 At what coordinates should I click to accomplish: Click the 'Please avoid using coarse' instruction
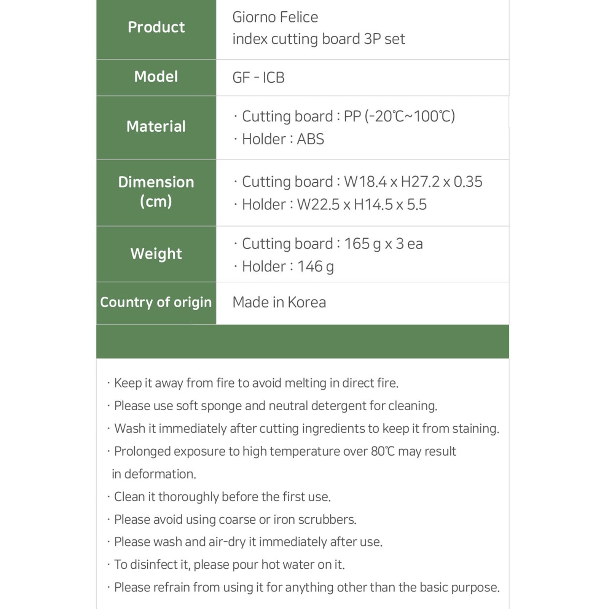pyautogui.click(x=235, y=520)
